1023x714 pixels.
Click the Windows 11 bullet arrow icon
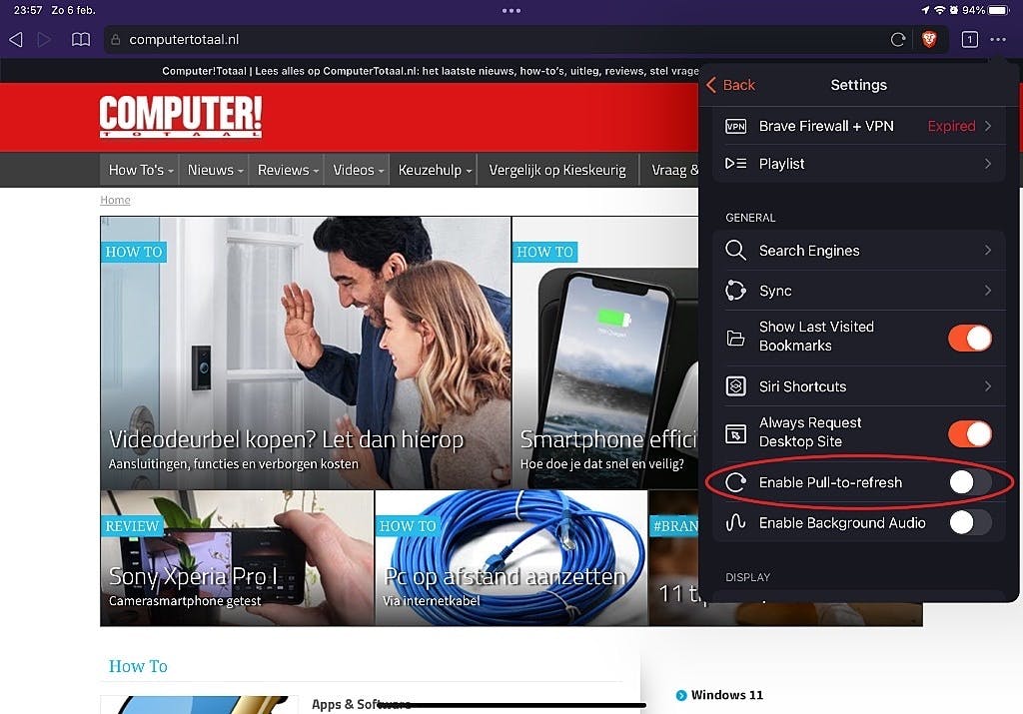[681, 695]
